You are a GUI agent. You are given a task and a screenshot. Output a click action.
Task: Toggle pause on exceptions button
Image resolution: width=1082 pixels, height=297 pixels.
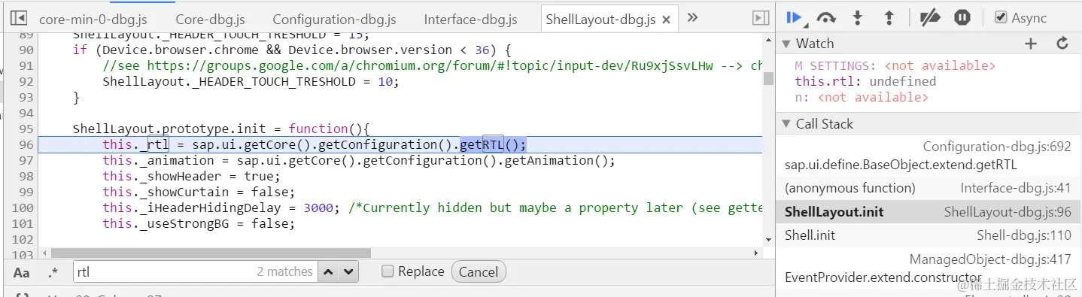coord(962,17)
